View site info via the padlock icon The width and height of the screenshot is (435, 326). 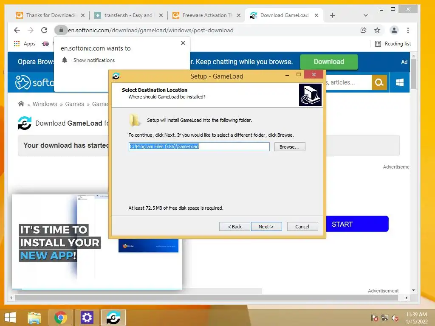pos(61,30)
